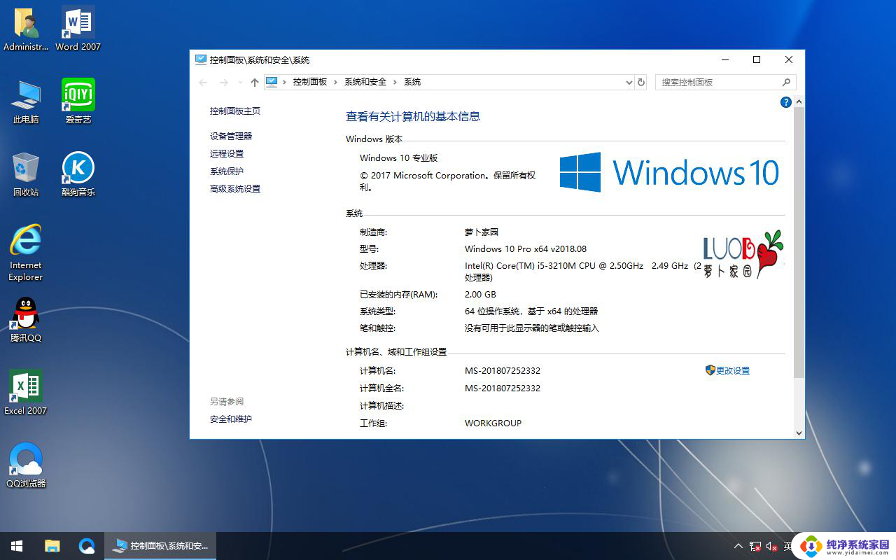This screenshot has width=896, height=560.
Task: Click the Windows 10 logo image
Action: 669,172
